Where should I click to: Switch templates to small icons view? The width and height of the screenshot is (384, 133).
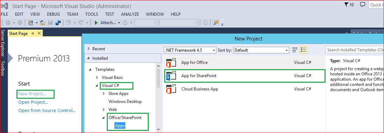coord(295,50)
